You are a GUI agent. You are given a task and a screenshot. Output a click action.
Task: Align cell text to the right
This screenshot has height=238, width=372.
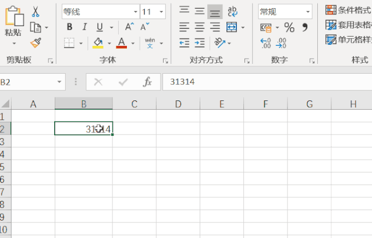(215, 27)
